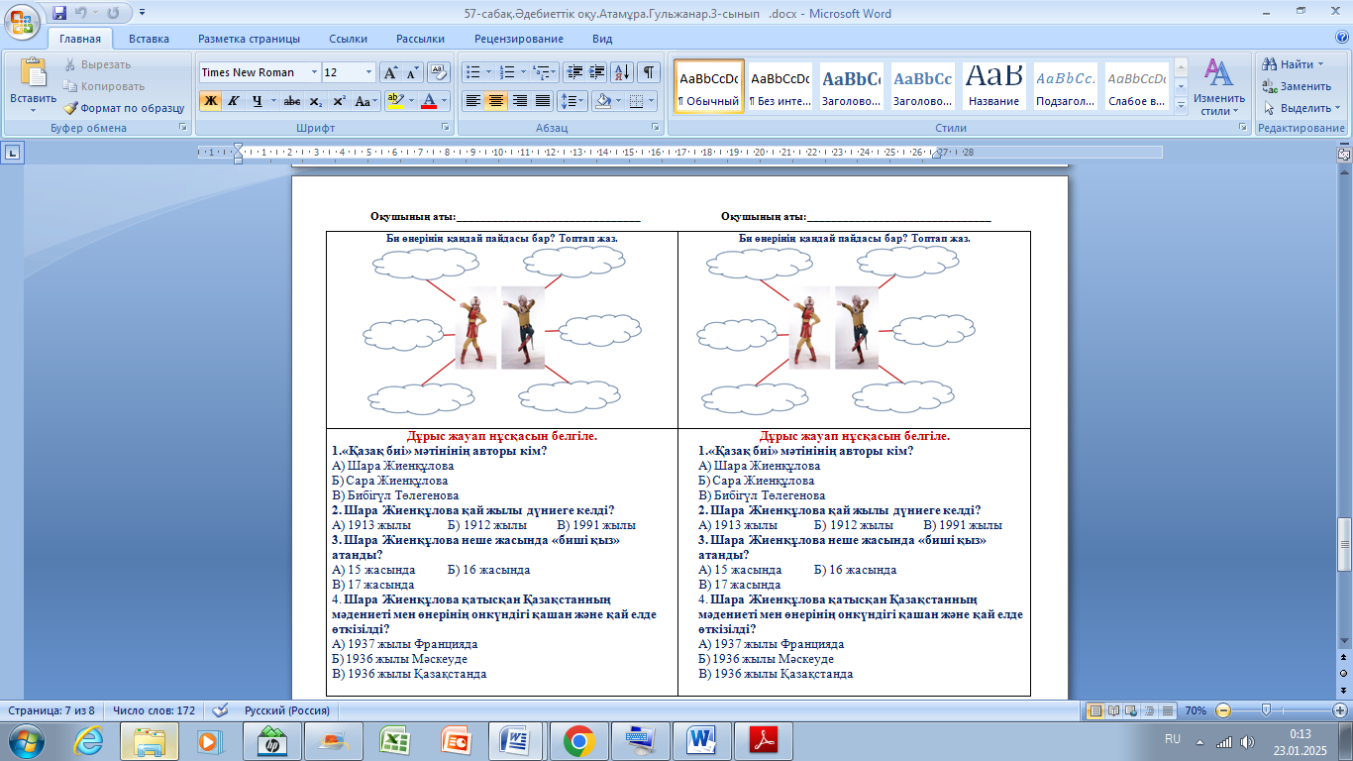1353x761 pixels.
Task: Click the Sort paragraph icon
Action: (x=622, y=72)
